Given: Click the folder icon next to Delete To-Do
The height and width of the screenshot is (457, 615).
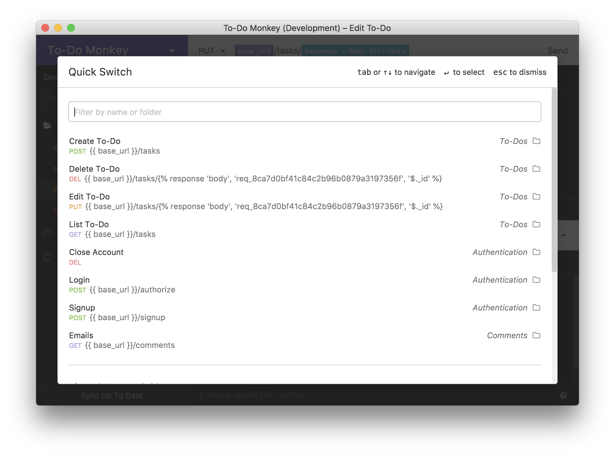Looking at the screenshot, I should point(536,169).
